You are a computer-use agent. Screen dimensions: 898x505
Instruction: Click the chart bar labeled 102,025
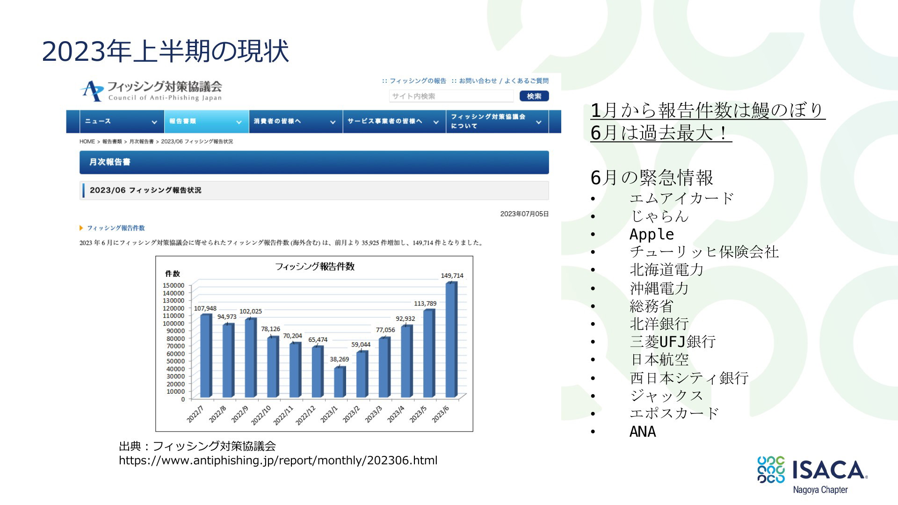[x=251, y=358]
